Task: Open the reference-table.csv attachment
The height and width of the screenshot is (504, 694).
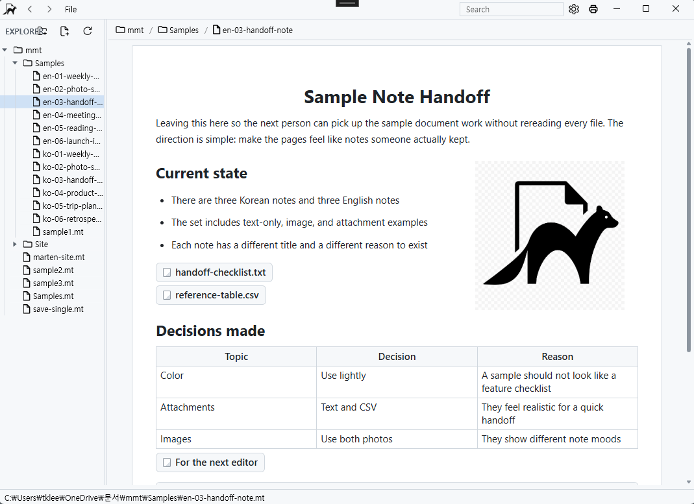Action: tap(211, 295)
